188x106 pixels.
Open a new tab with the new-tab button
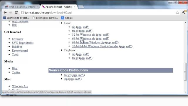point(81,7)
